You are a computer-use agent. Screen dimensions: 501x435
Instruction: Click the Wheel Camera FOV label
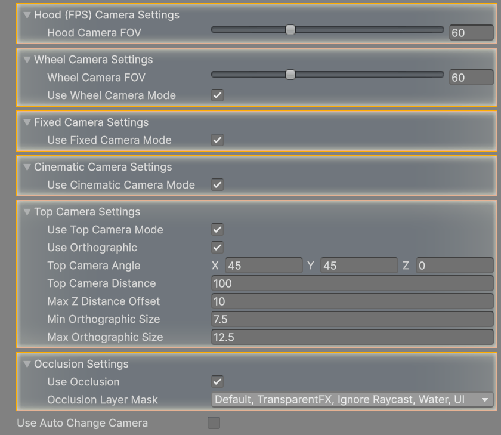[x=96, y=78]
